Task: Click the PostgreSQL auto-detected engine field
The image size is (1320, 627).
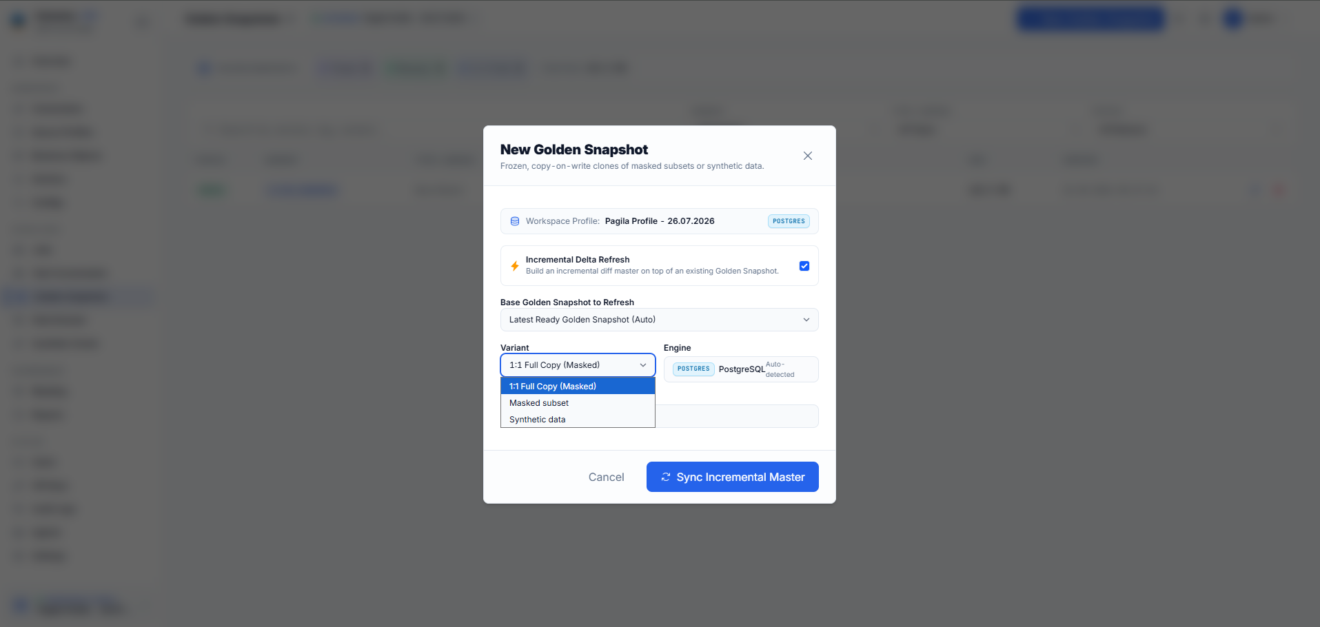Action: coord(741,369)
